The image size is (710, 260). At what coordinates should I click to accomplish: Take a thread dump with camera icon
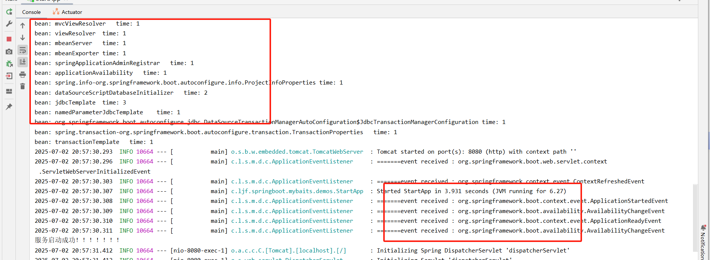pos(9,51)
